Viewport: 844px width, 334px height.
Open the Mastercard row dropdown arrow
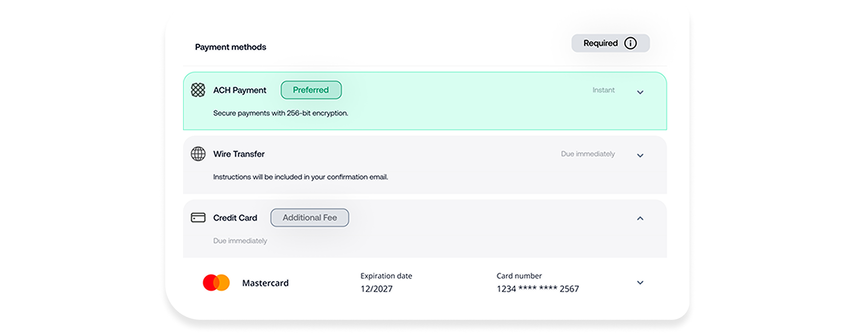tap(640, 282)
